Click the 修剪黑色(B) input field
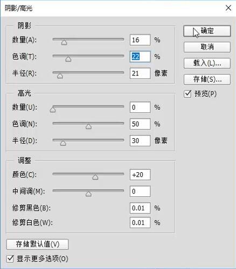This screenshot has height=269, width=236. [x=140, y=208]
